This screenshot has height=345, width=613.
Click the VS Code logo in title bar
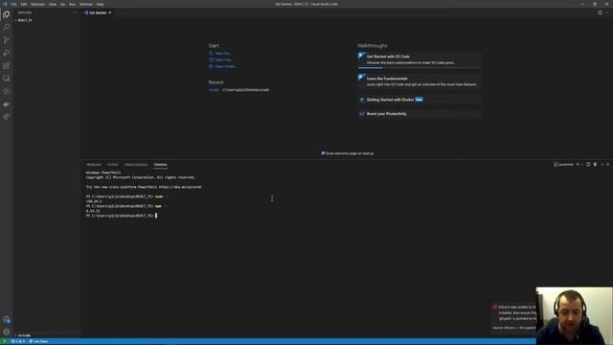tap(5, 4)
